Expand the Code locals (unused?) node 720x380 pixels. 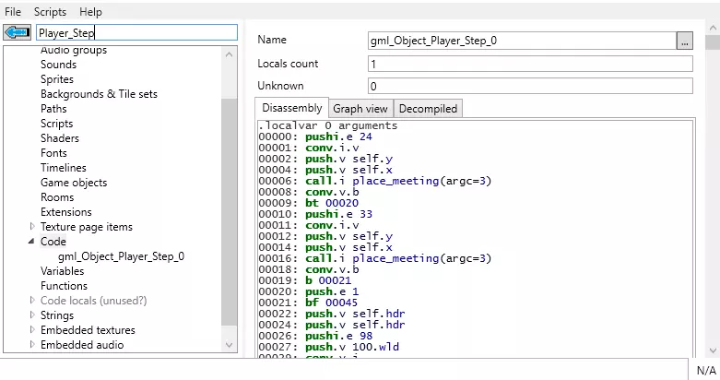point(33,301)
